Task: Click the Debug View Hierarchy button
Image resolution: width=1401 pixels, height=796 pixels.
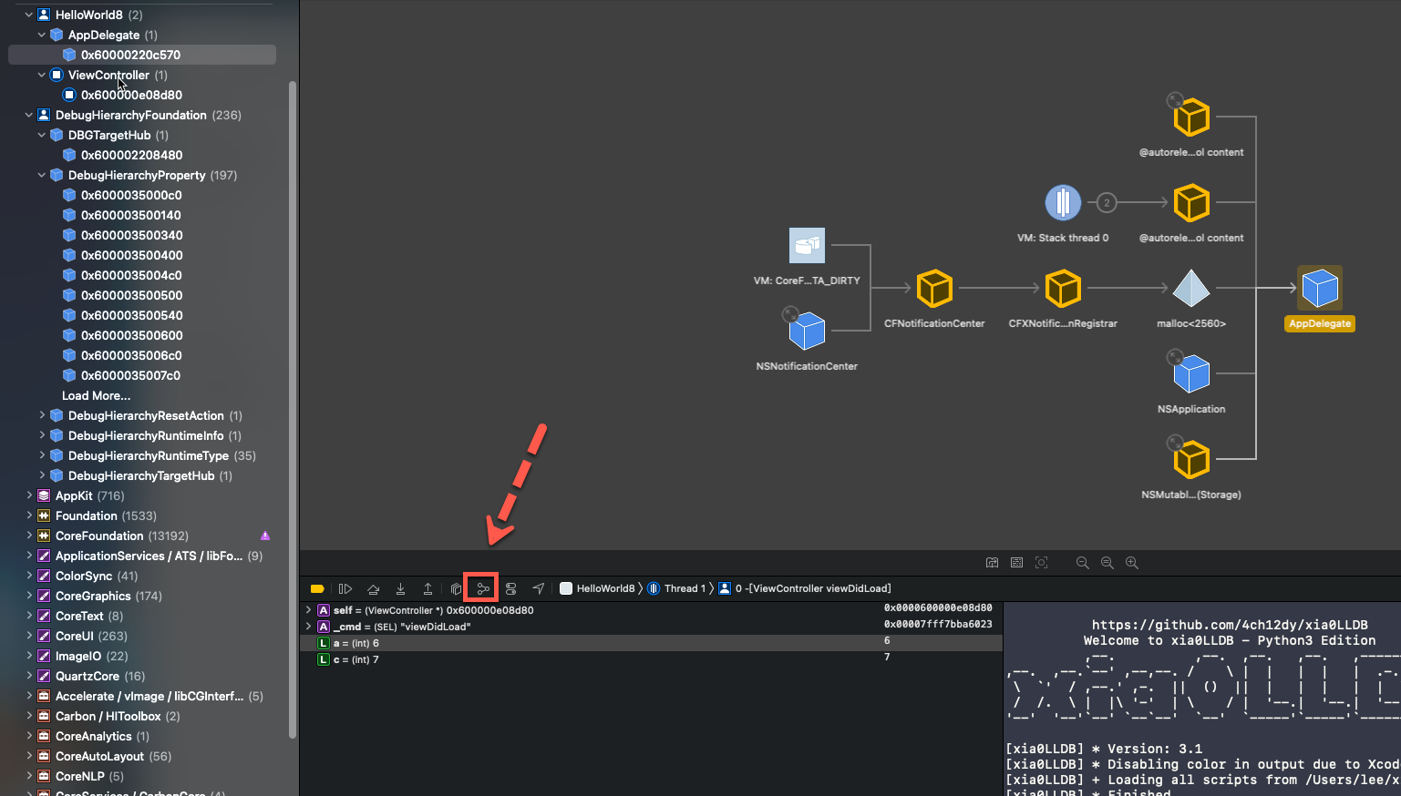Action: point(456,588)
